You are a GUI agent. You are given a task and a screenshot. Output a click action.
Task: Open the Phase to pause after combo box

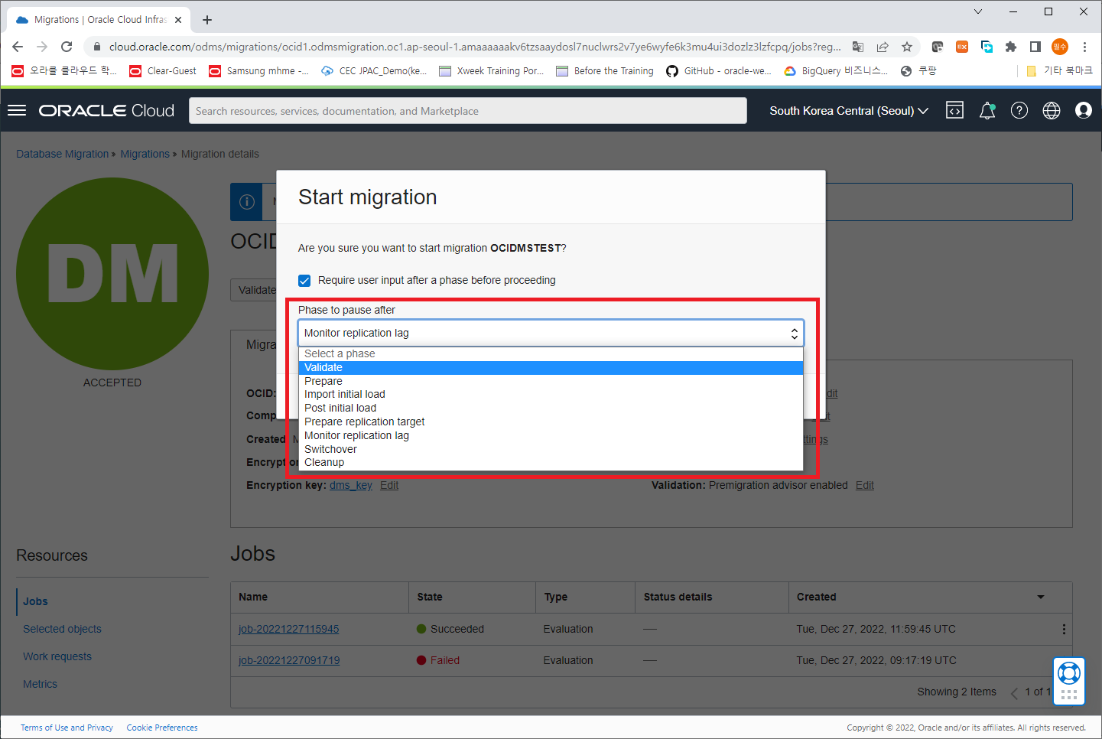click(551, 333)
